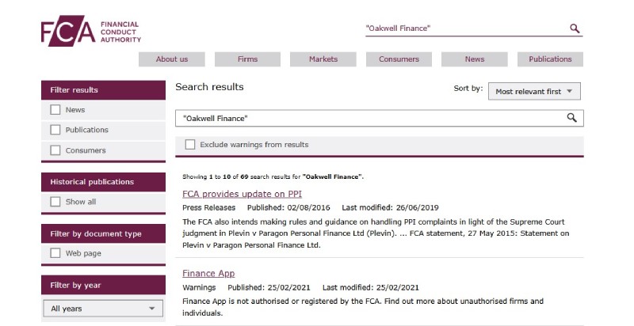This screenshot has height=326, width=634.
Task: Click the Last modified: 25/02/2021 date
Action: (371, 288)
